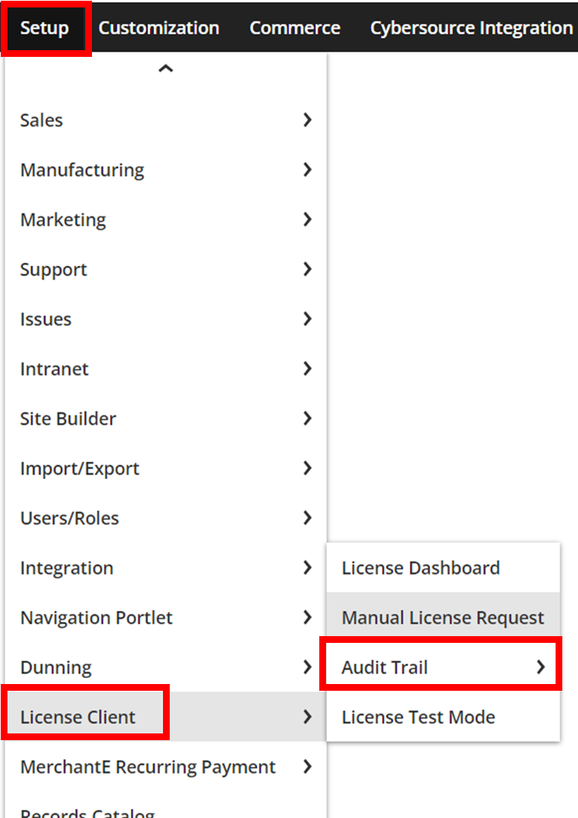Open the Integration submenu
Viewport: 578px width, 818px height.
coord(166,567)
